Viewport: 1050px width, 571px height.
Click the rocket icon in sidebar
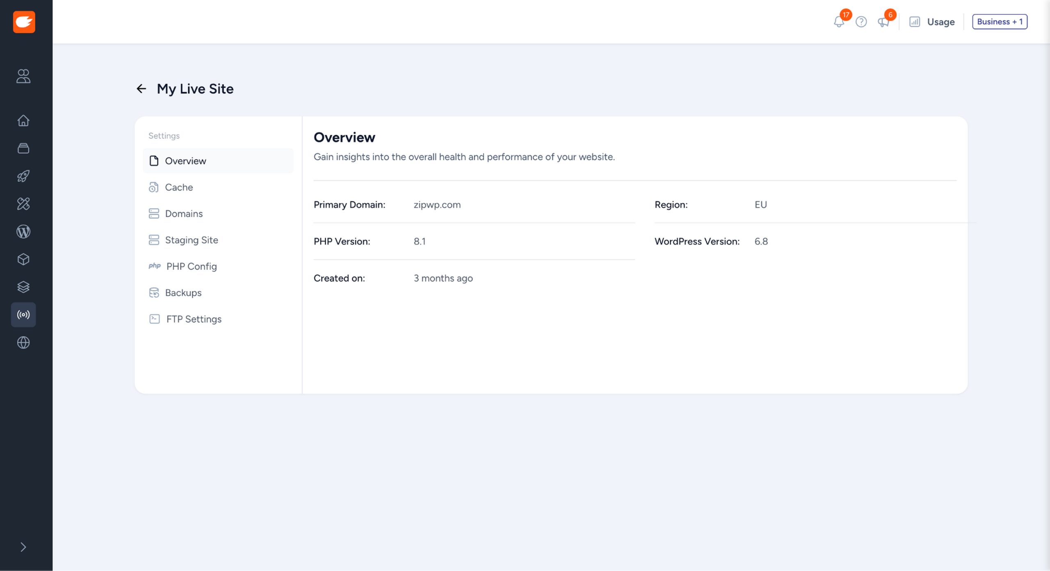23,176
